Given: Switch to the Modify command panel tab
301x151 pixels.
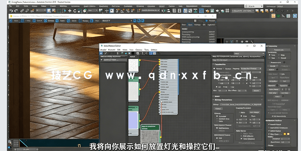Looking at the screenshot, I should (232, 42).
